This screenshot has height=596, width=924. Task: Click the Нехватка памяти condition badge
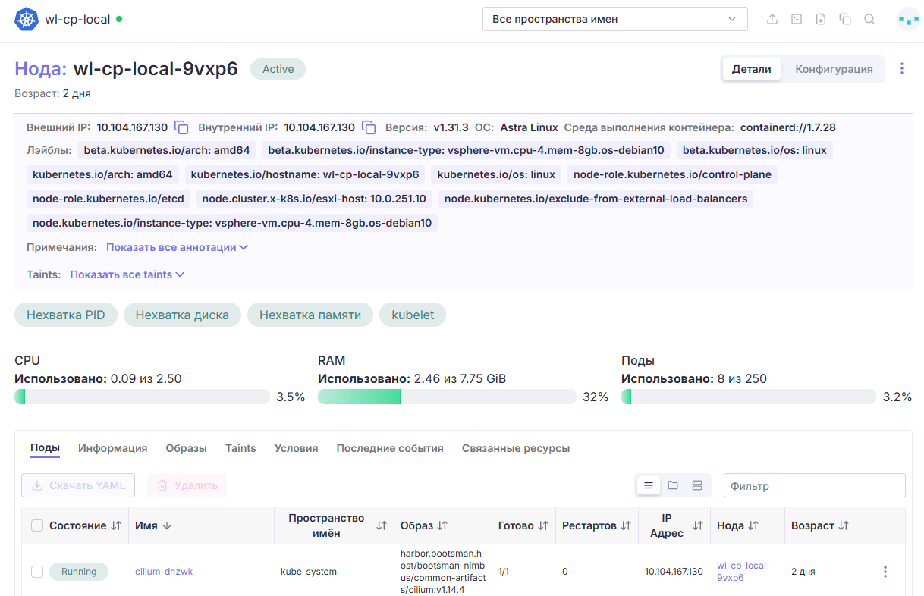[x=310, y=315]
